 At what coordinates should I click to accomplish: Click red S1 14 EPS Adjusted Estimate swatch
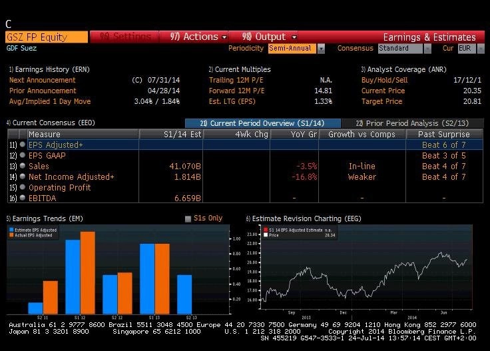[266, 230]
